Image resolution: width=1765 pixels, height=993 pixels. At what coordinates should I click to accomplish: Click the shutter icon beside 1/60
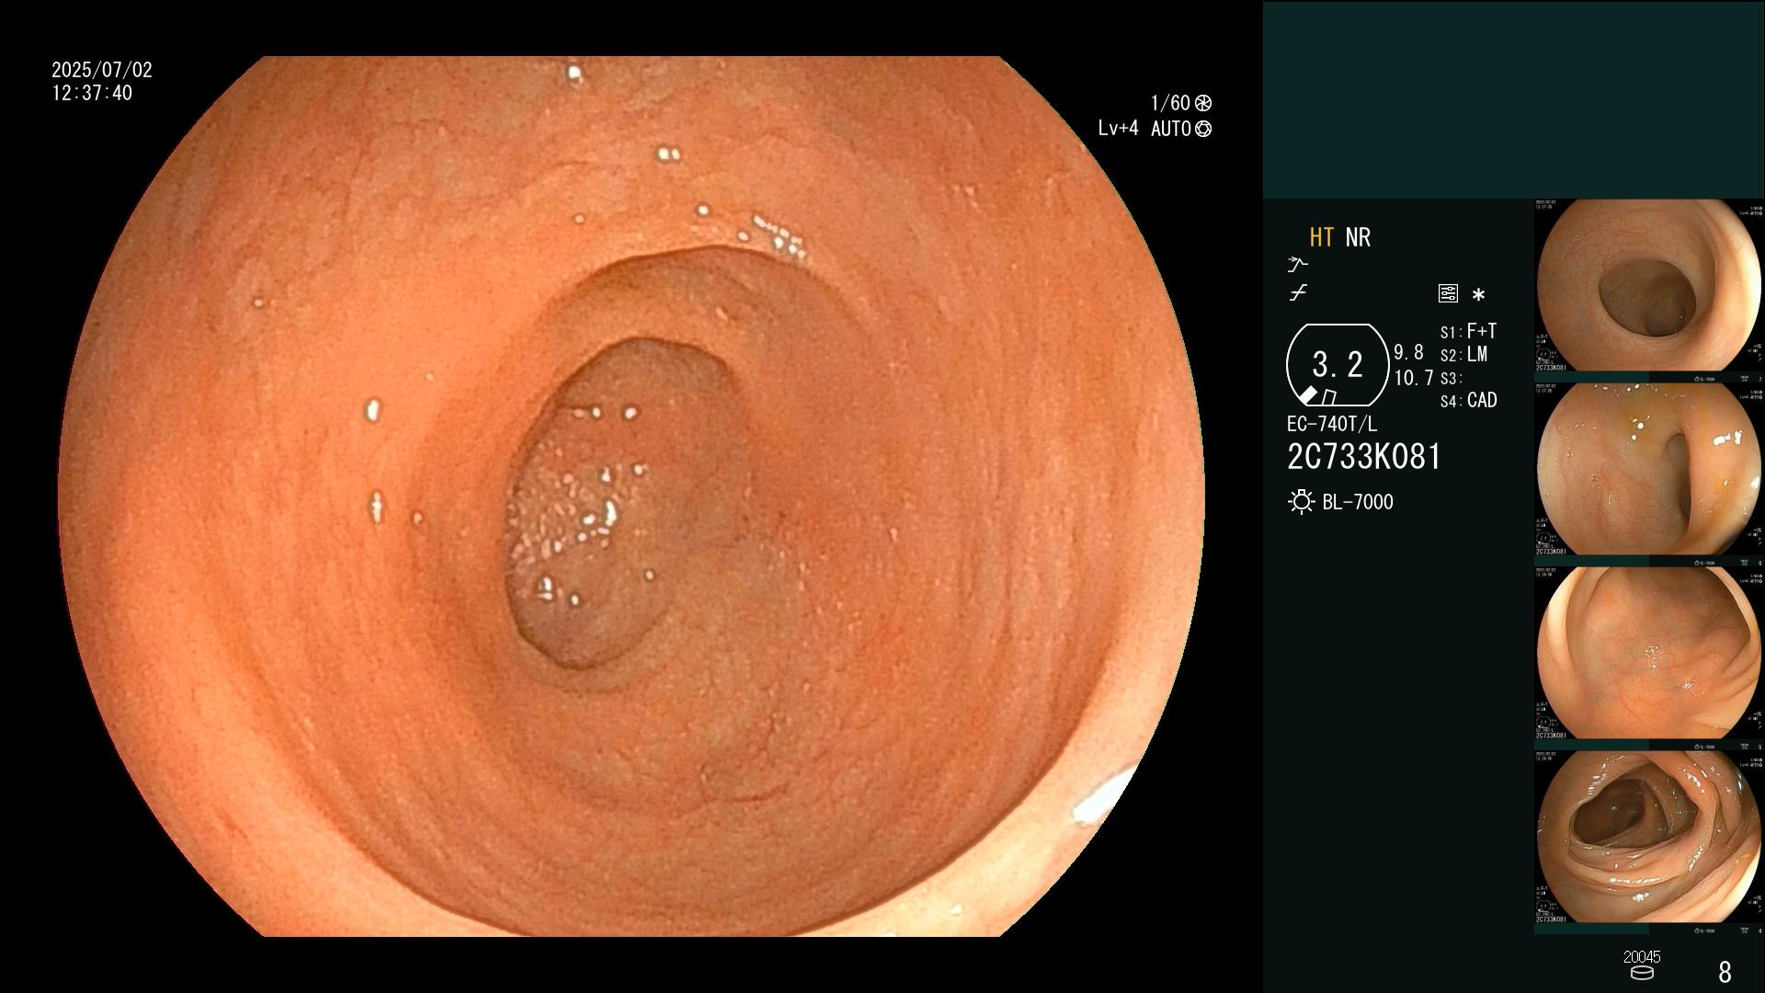(x=1202, y=103)
